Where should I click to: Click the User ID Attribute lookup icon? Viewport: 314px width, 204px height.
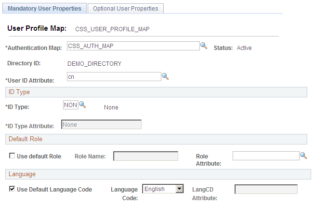tap(165, 76)
